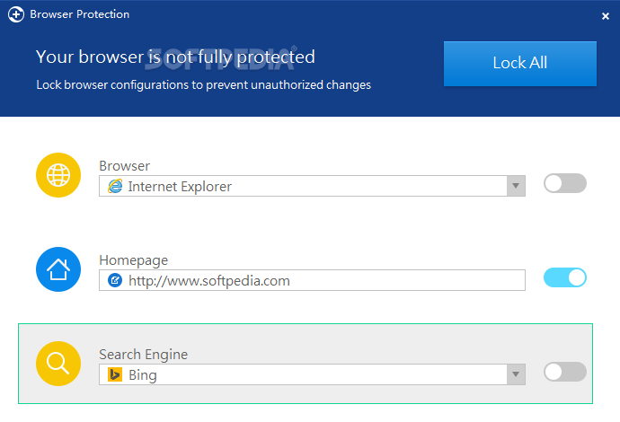Click the 'Browser' label text
Screen dimensions: 620x422
click(125, 166)
